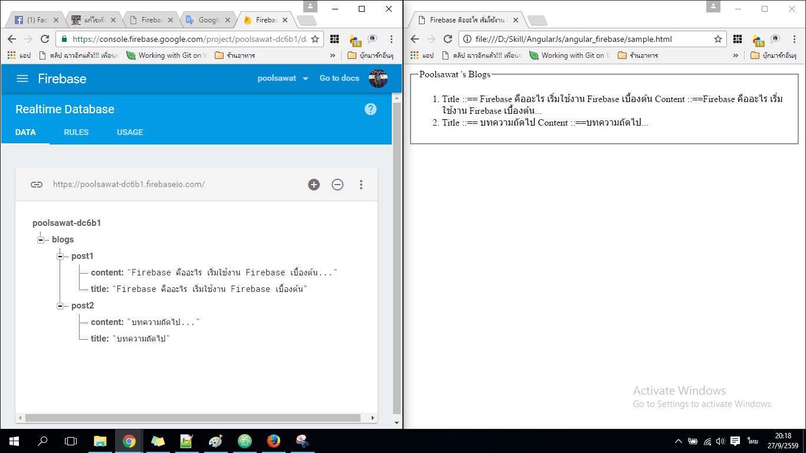The height and width of the screenshot is (453, 806).
Task: Collapse the blogs node
Action: 41,240
